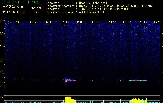Click receiver text ICOM IC-575 53.7492 MHz
163x103 pixels.
pyautogui.click(x=104, y=9)
